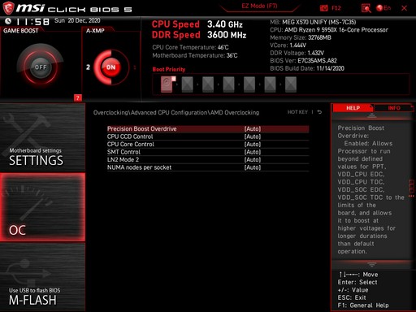Open CPU Core Control Auto value

click(253, 145)
